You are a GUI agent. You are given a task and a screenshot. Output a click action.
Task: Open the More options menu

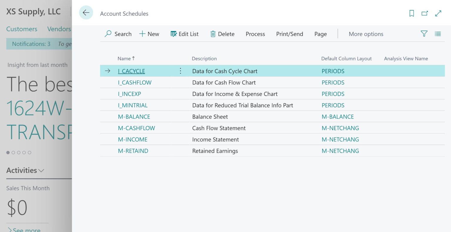(366, 34)
